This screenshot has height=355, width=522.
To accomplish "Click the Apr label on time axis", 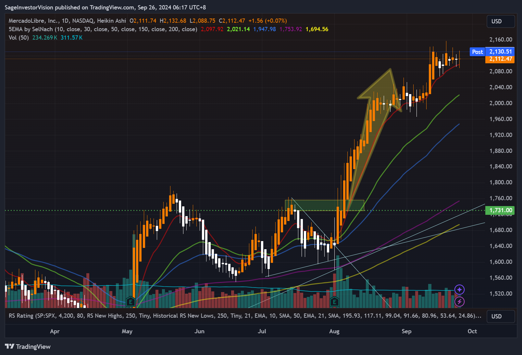I will pyautogui.click(x=55, y=331).
